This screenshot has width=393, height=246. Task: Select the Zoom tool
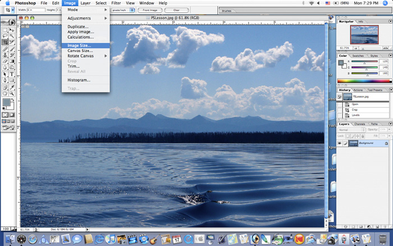12,94
